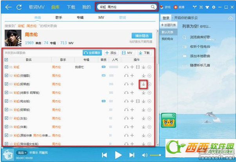Expand more options for song 05 彩虹(电台版)
This screenshot has height=162, width=236.
click(149, 101)
